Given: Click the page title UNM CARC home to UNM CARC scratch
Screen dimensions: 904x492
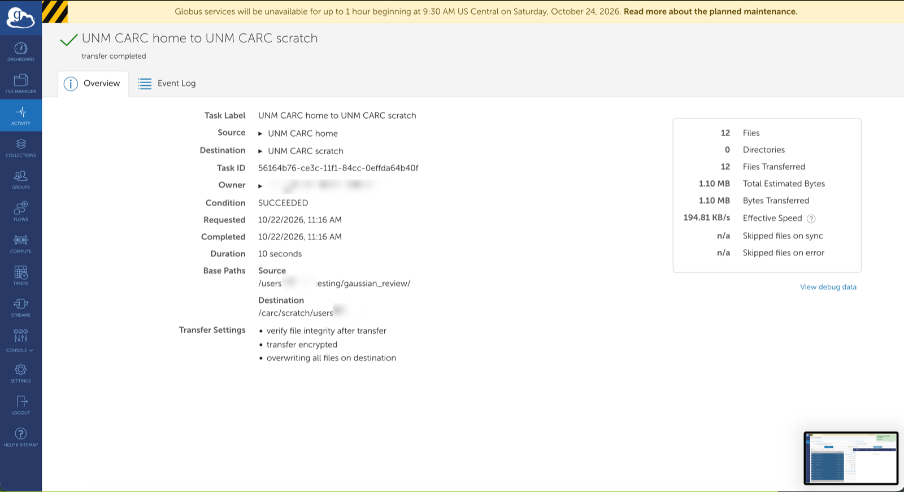Looking at the screenshot, I should (200, 38).
